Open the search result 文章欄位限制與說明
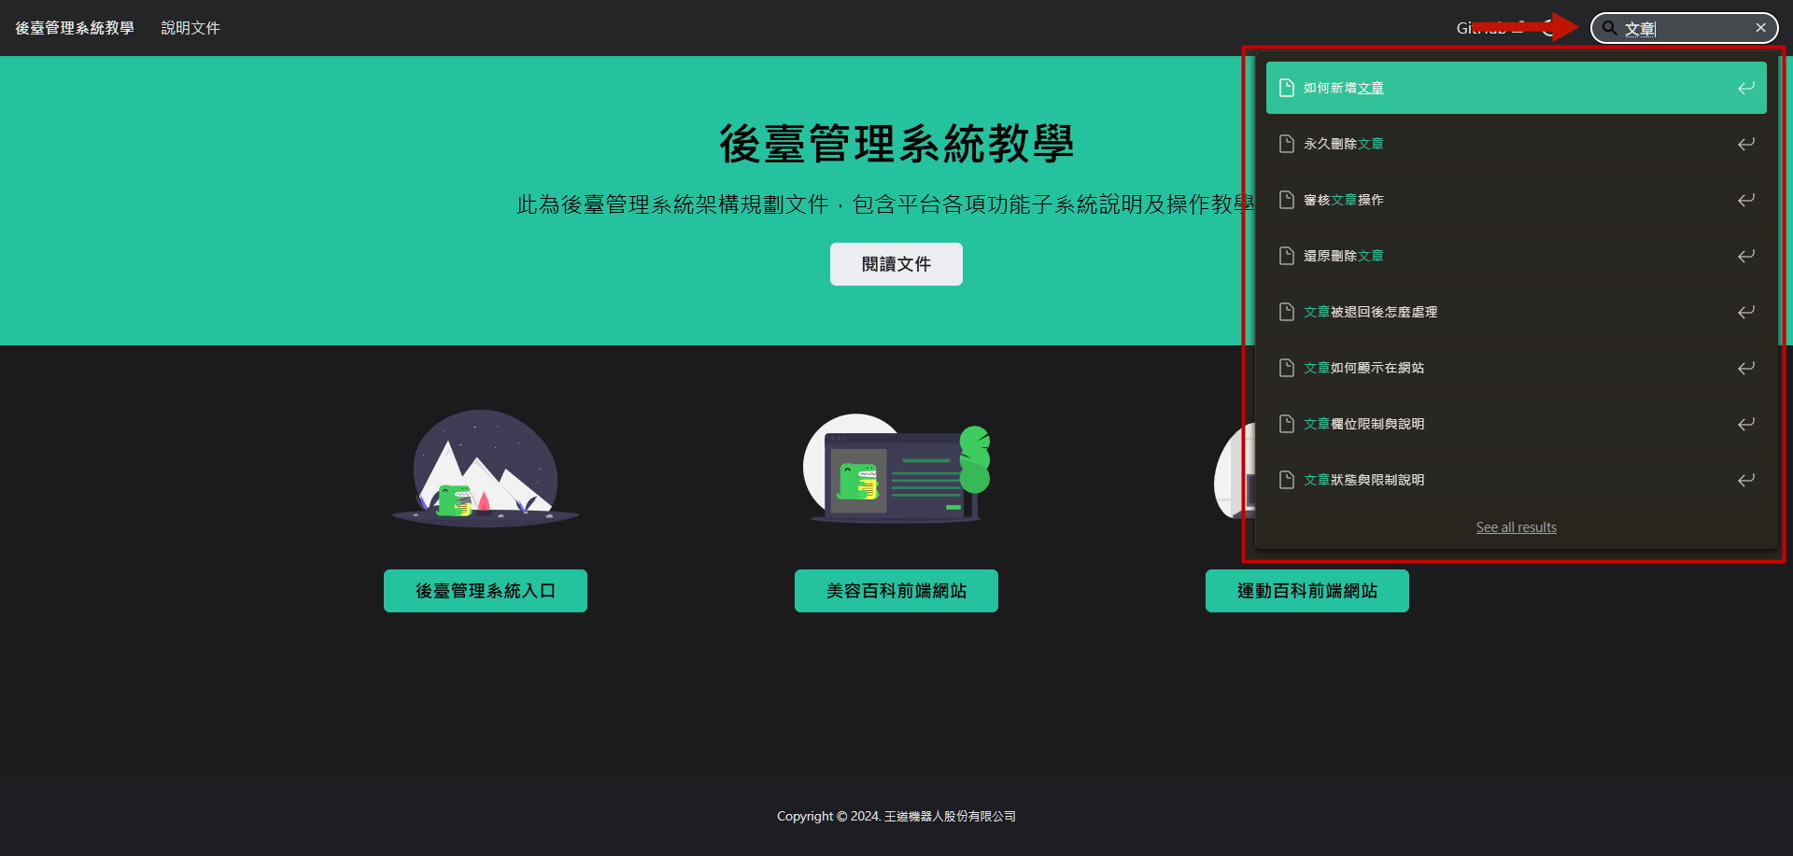1793x856 pixels. click(x=1516, y=424)
